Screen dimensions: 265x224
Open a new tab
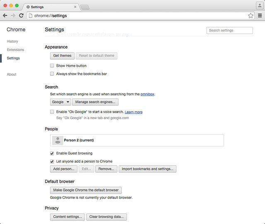(x=85, y=7)
